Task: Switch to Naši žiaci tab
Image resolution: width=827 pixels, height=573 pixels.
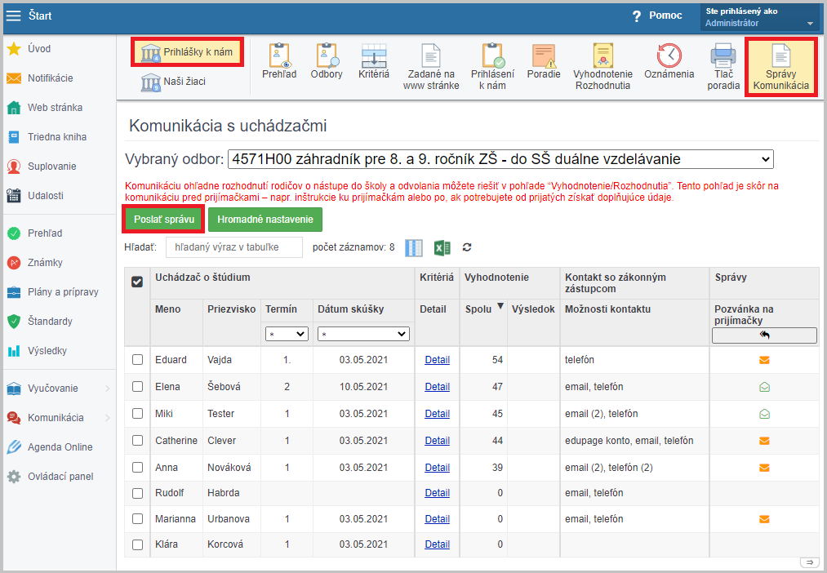Action: pos(174,82)
